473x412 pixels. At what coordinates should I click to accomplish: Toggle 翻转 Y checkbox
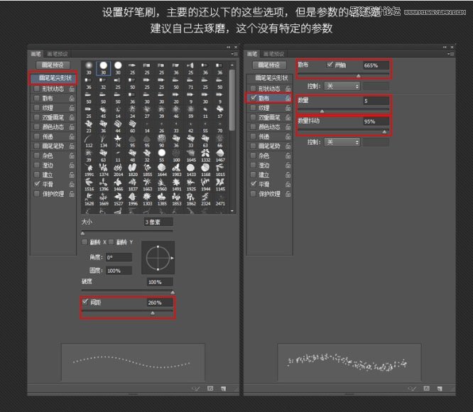pos(111,242)
